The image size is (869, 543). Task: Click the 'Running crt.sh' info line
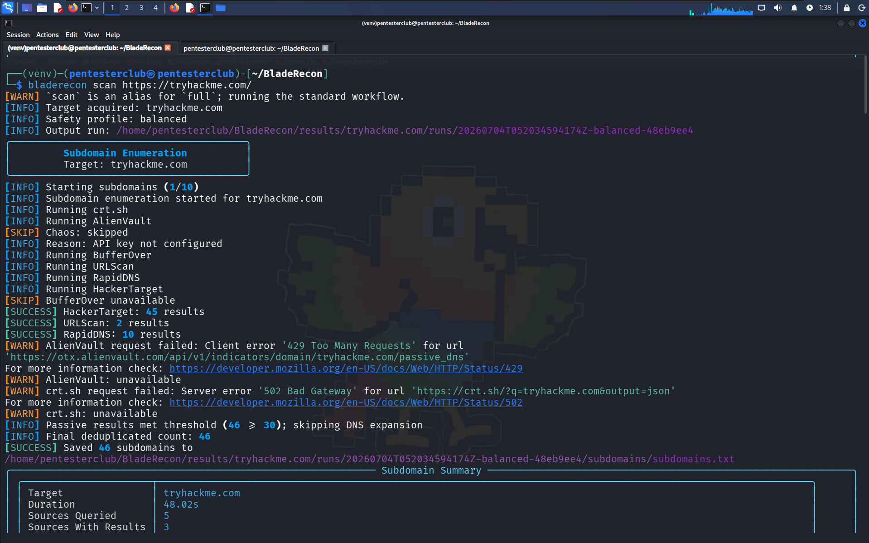pyautogui.click(x=67, y=210)
